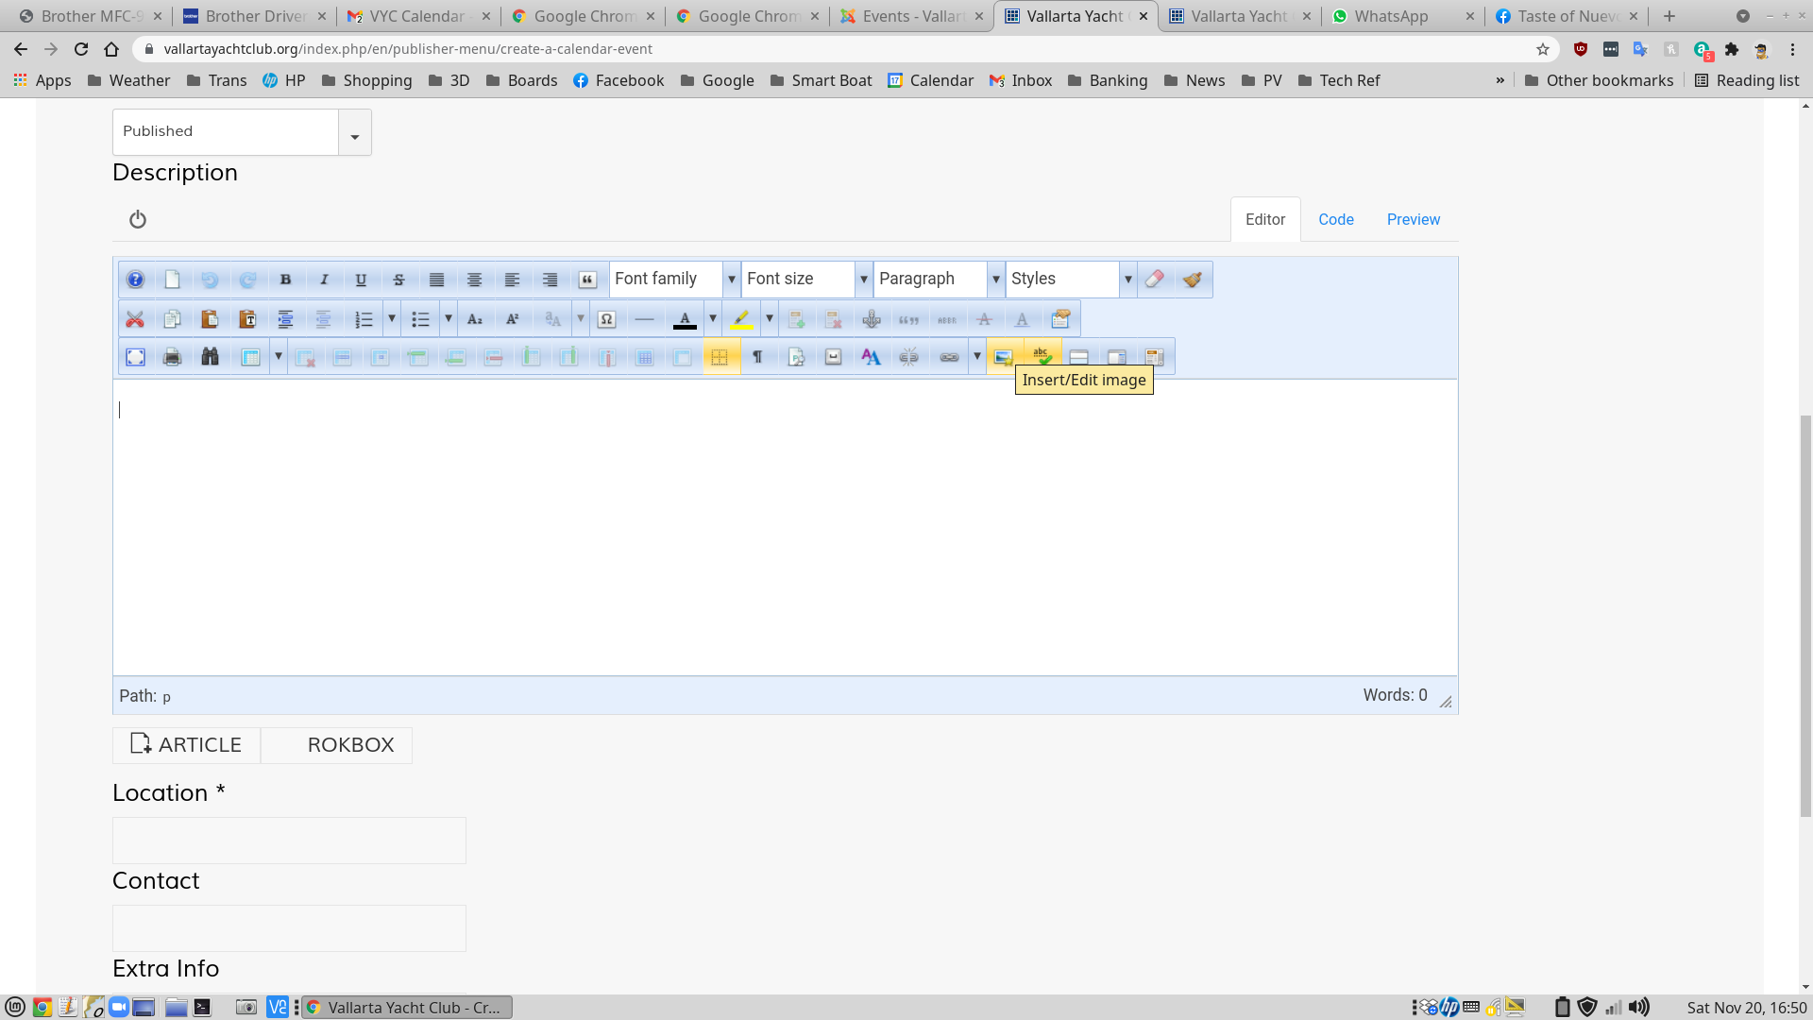Screen dimensions: 1813x1020
Task: Enable strikethrough text formatting
Action: (x=398, y=278)
